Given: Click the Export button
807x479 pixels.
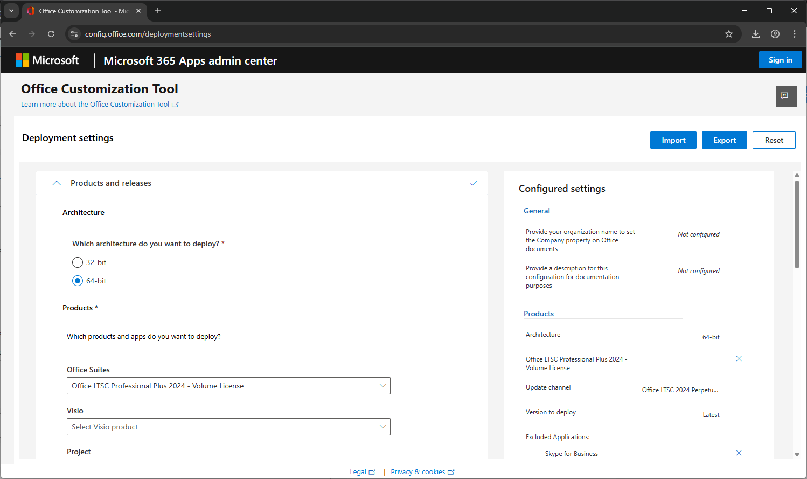Looking at the screenshot, I should point(724,140).
